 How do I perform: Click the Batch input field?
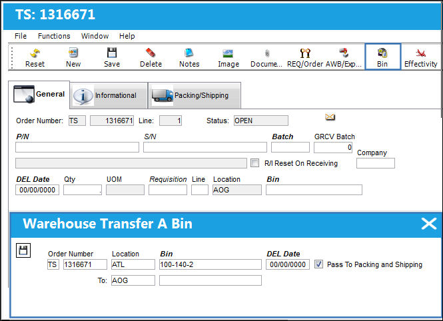(x=290, y=147)
